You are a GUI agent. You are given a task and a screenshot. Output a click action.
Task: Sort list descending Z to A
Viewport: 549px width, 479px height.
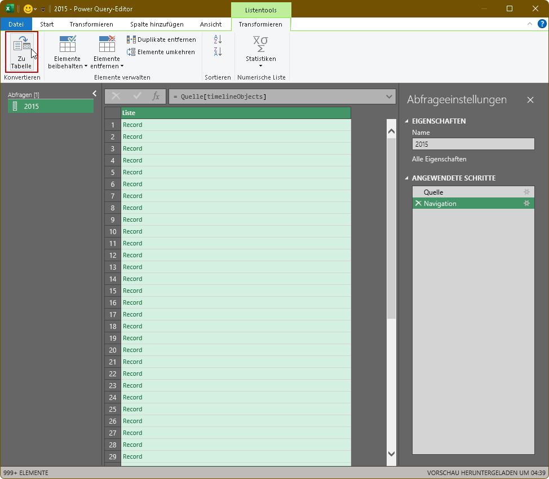click(x=218, y=52)
